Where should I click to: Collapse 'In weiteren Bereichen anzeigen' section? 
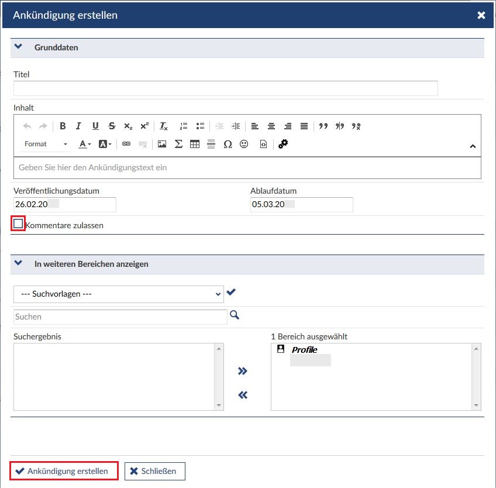pos(18,264)
